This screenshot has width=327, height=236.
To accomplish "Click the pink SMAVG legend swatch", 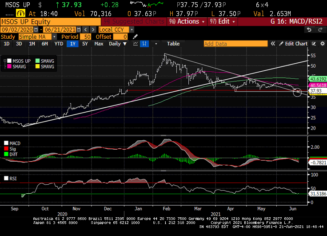I will point(9,66).
